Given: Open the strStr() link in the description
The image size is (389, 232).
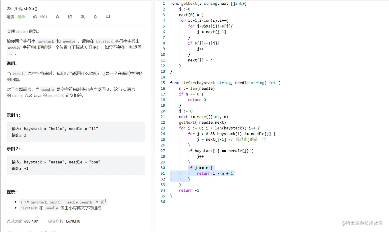Looking at the screenshot, I should point(22,31).
